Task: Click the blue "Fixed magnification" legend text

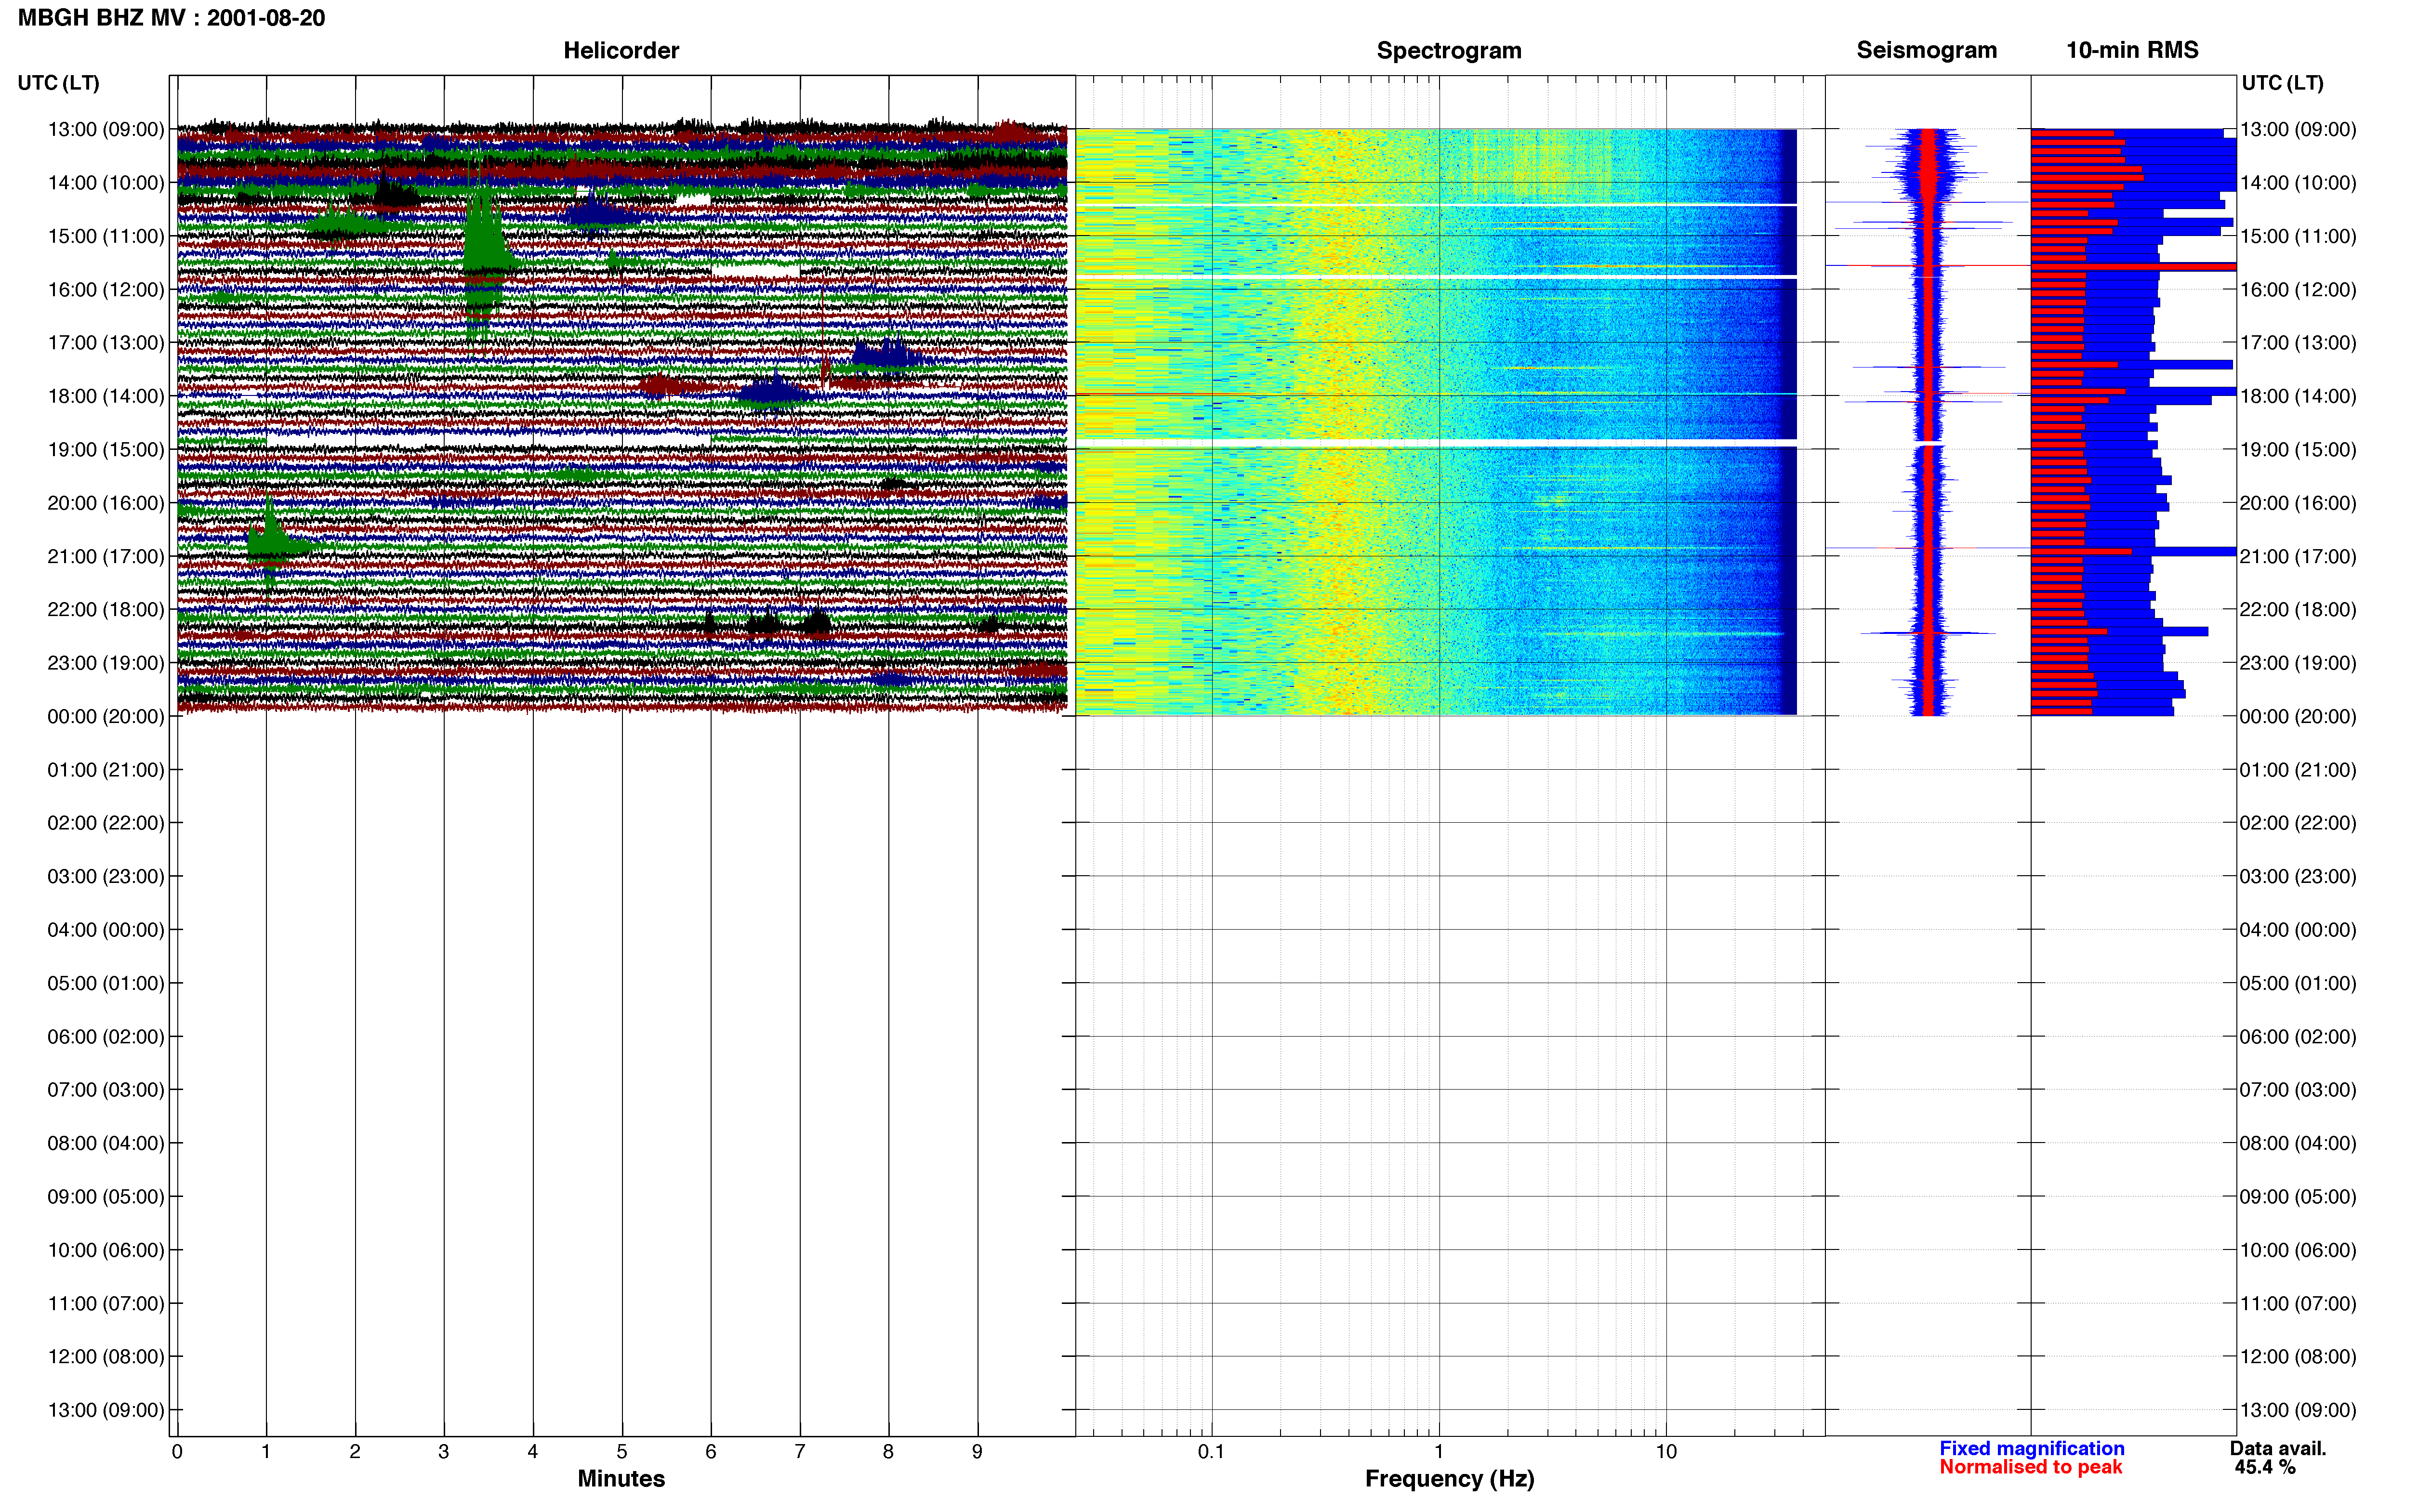Action: 2031,1448
